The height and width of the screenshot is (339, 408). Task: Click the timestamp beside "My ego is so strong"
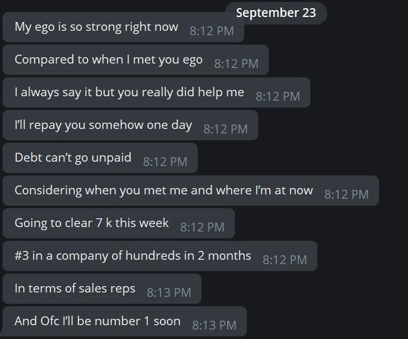[212, 31]
